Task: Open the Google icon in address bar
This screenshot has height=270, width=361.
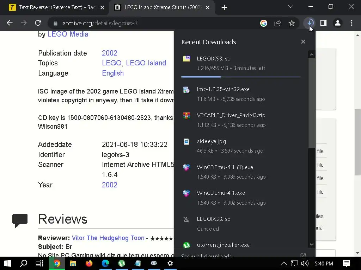Action: (x=264, y=23)
